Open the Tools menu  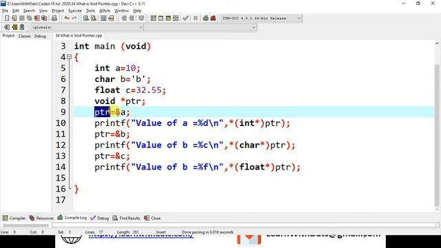coord(90,11)
